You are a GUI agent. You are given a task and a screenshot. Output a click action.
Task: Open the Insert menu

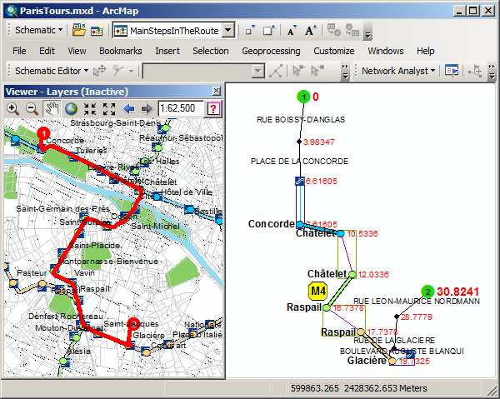167,51
